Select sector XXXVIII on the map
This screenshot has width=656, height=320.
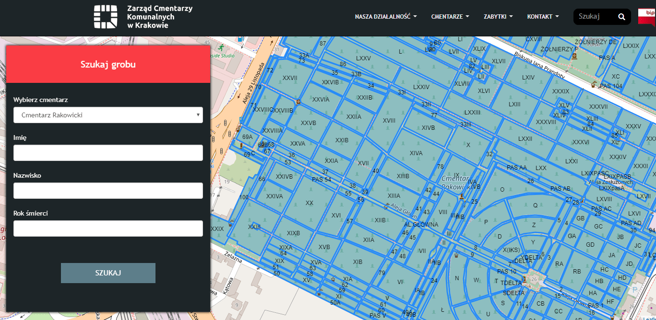(x=546, y=122)
